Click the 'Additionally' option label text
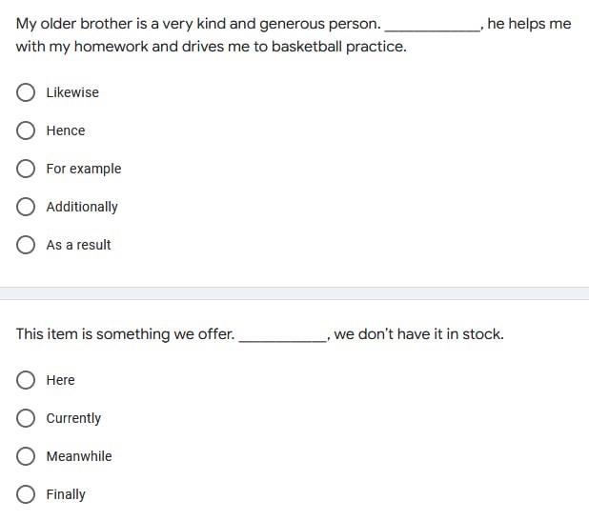Viewport: 589px width, 521px height. pyautogui.click(x=82, y=207)
